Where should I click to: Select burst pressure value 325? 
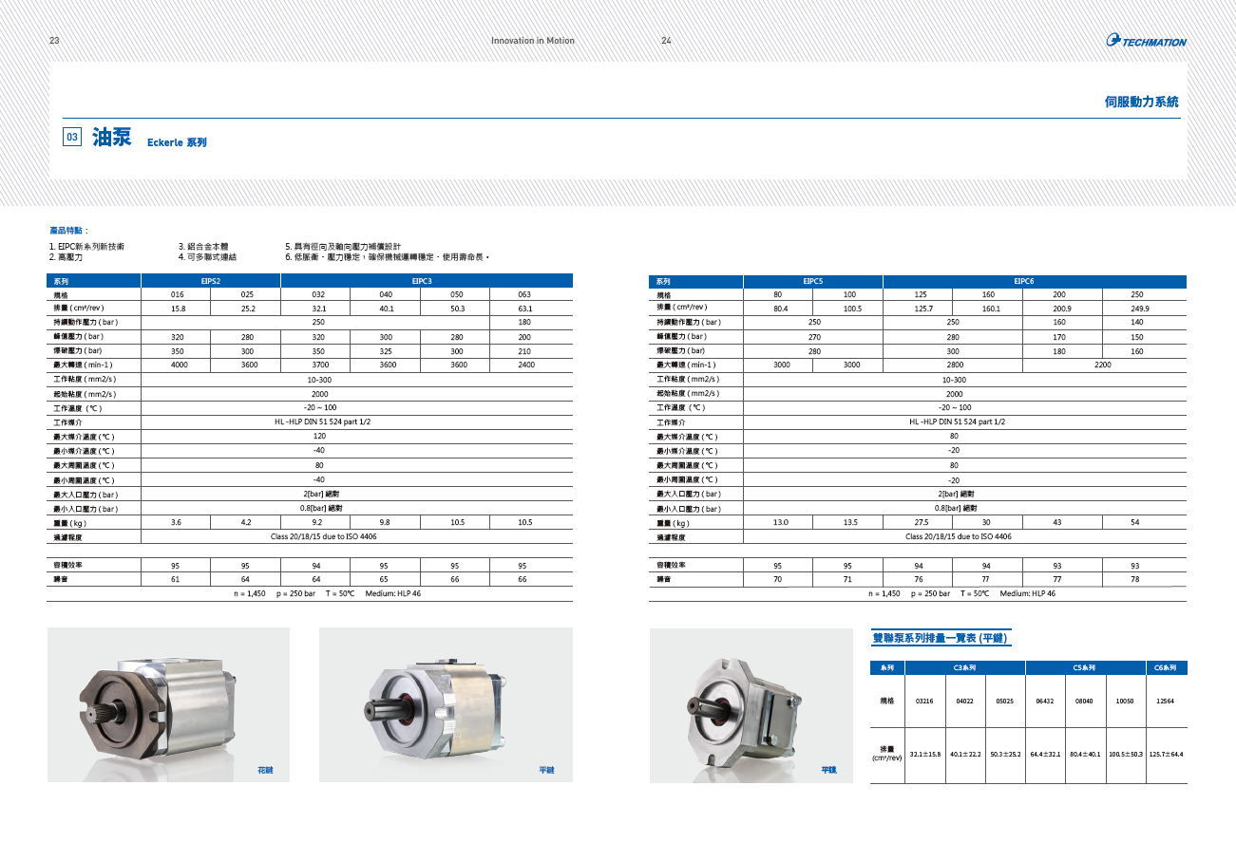tap(386, 351)
